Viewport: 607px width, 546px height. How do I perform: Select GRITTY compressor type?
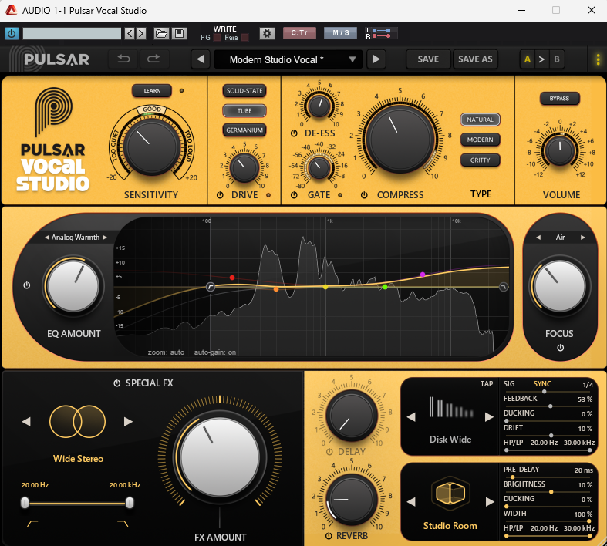(480, 160)
